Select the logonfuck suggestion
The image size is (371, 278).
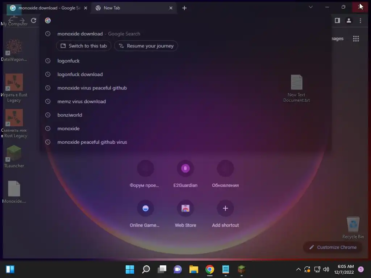click(185, 61)
